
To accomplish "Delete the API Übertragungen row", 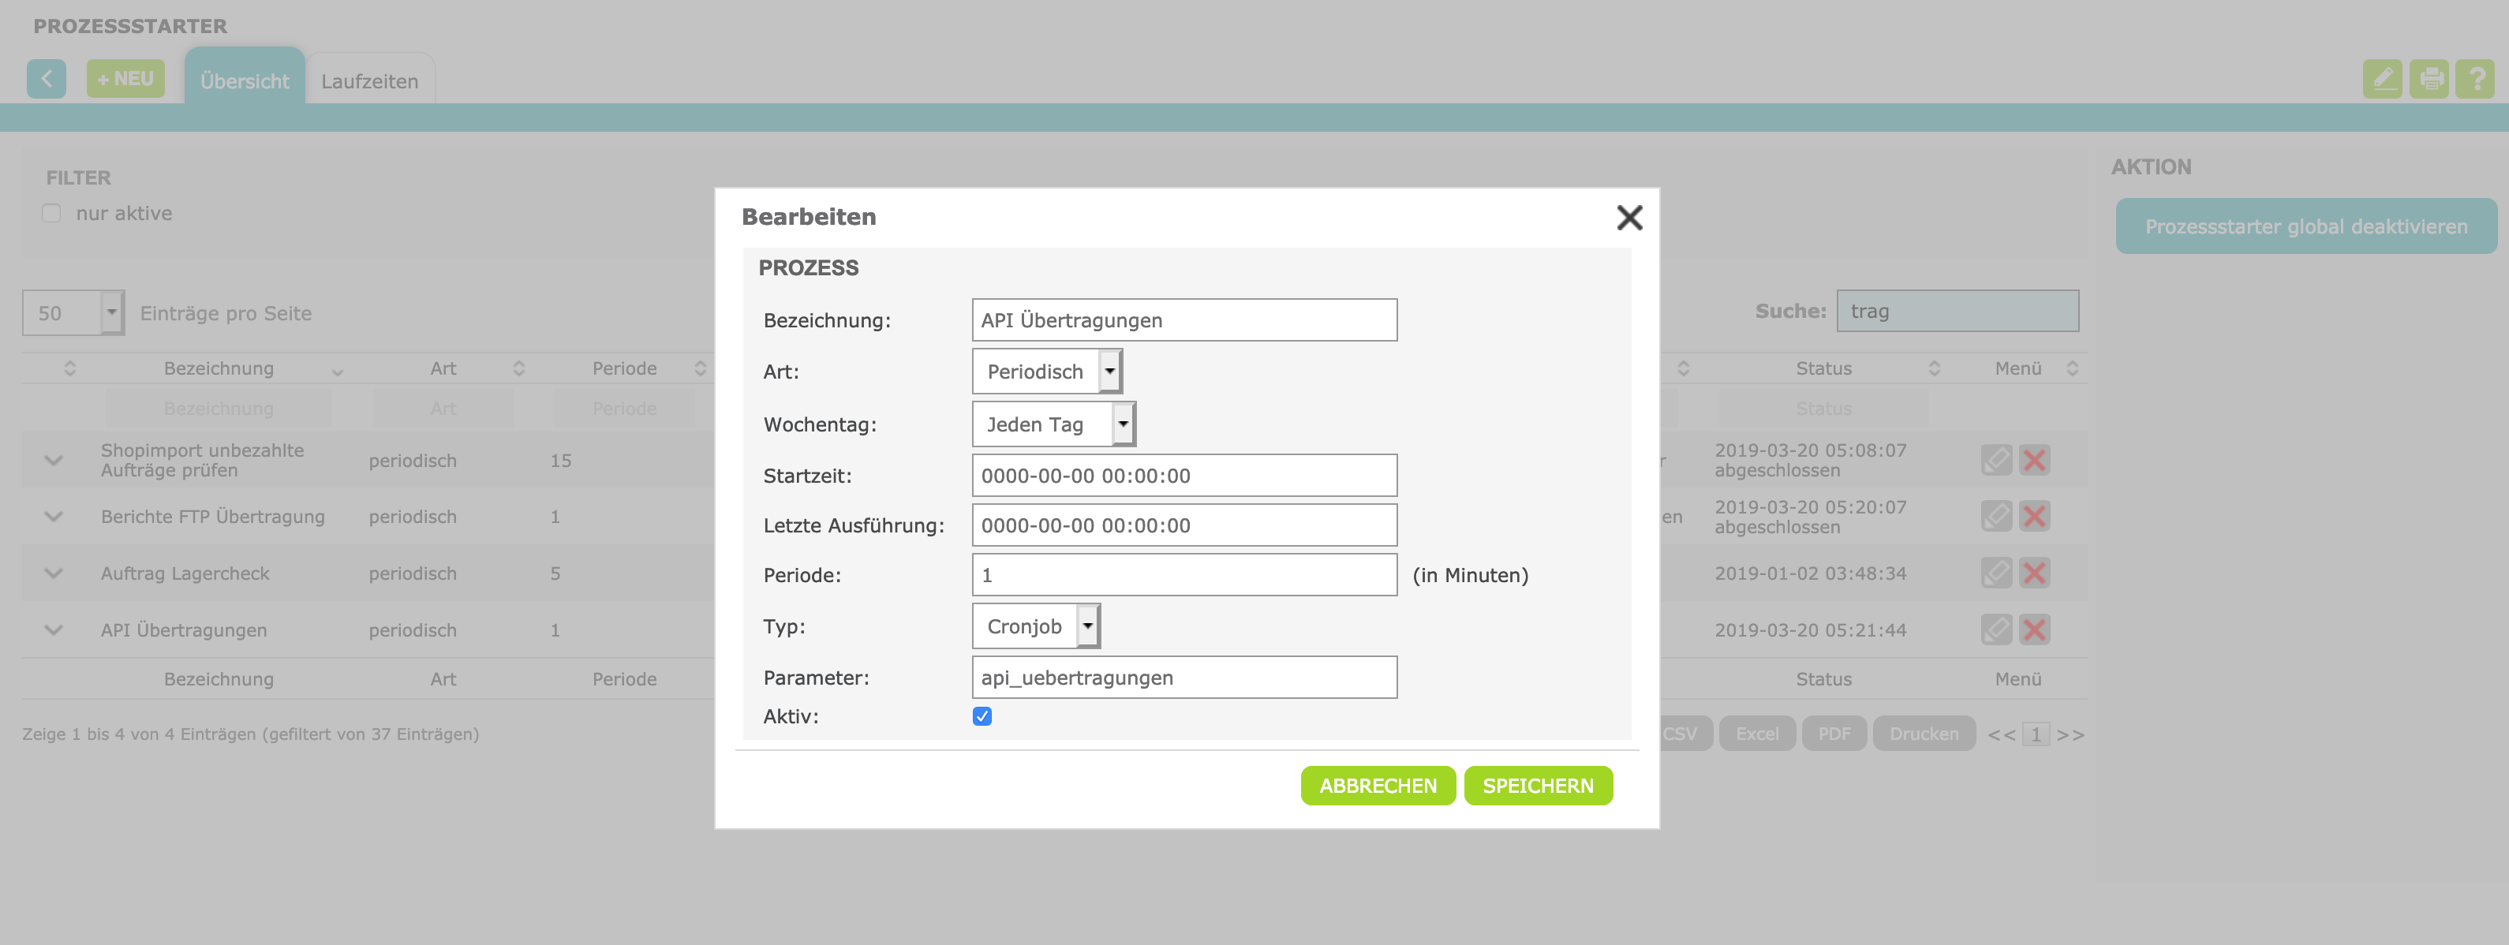I will (2034, 629).
